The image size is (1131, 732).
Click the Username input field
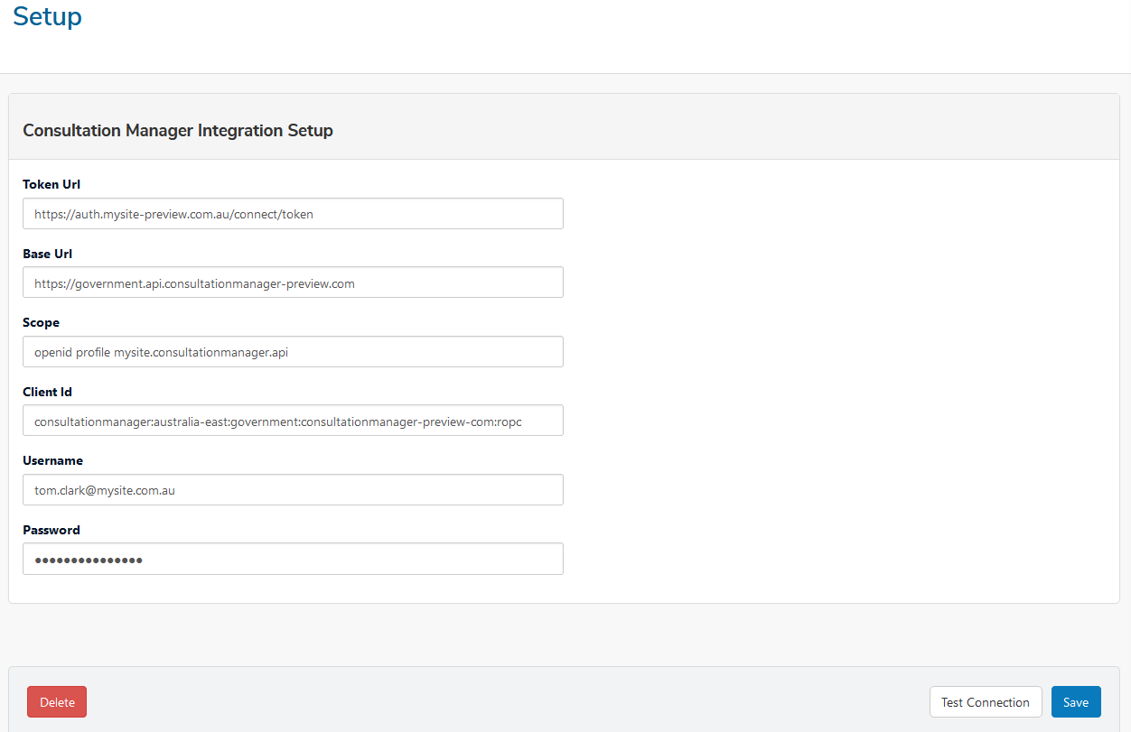click(293, 490)
